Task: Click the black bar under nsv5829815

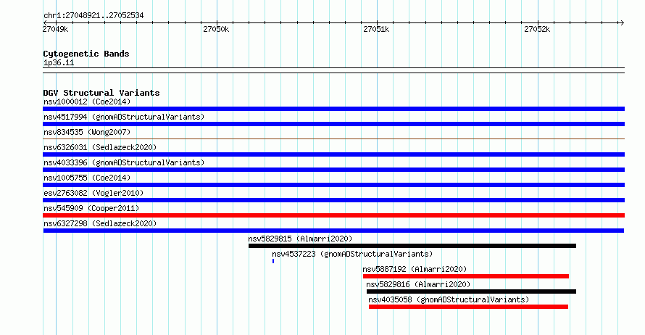Action: [x=412, y=246]
